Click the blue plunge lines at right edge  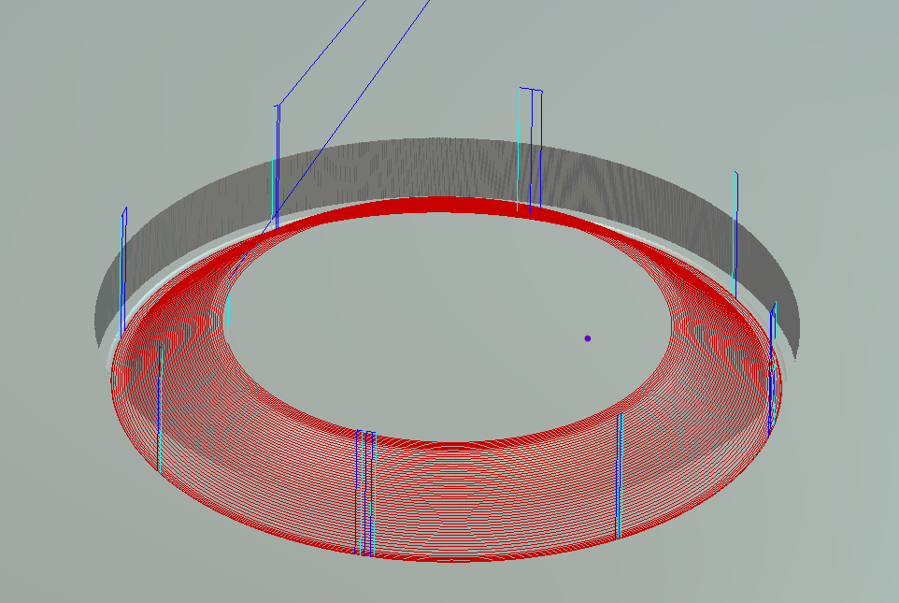point(772,374)
